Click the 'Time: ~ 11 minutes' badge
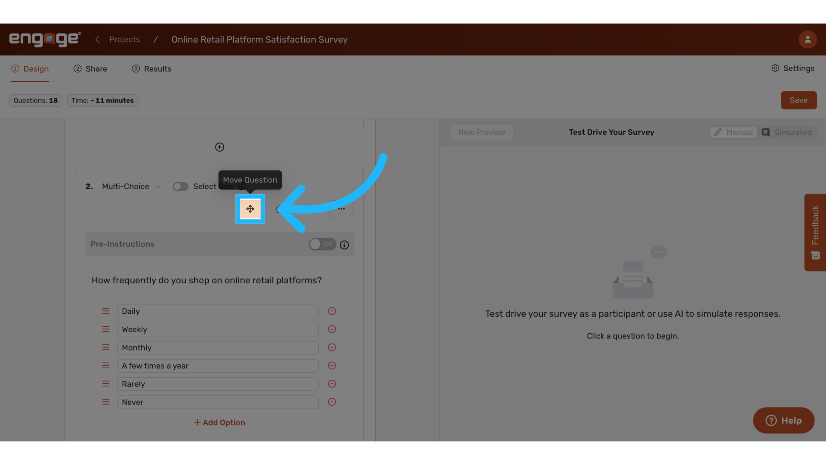This screenshot has height=465, width=826. tap(102, 100)
